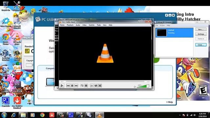Image resolution: width=210 pixels, height=118 pixels.
Task: Toggle VLC shuffle/random button
Action: tap(100, 86)
